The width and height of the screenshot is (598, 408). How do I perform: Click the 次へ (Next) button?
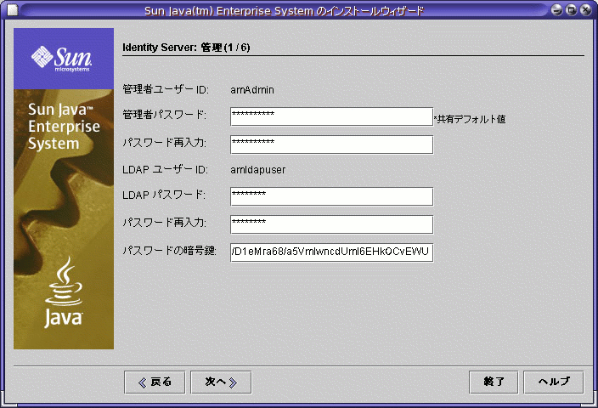[221, 382]
